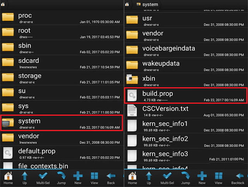The width and height of the screenshot is (248, 187).
Task: Tap the build.prop gear file icon
Action: (x=132, y=96)
